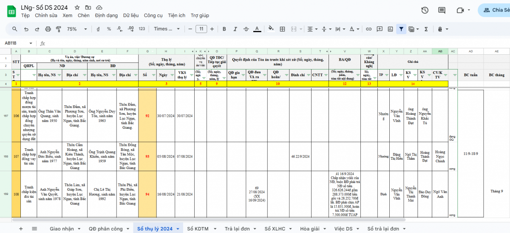Insert a comment from toolbar

click(380, 29)
